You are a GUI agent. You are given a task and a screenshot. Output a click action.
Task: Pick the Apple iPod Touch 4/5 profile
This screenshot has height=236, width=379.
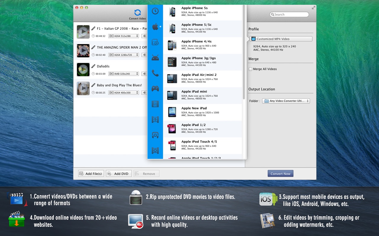[203, 145]
